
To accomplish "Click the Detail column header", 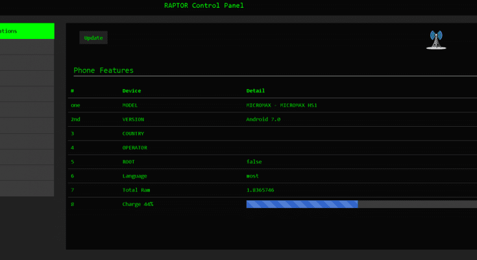I will [255, 91].
